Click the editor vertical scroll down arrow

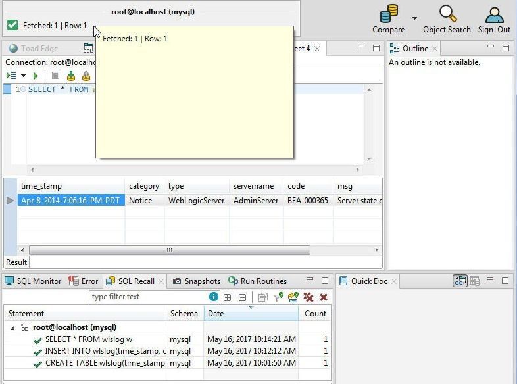pos(369,159)
